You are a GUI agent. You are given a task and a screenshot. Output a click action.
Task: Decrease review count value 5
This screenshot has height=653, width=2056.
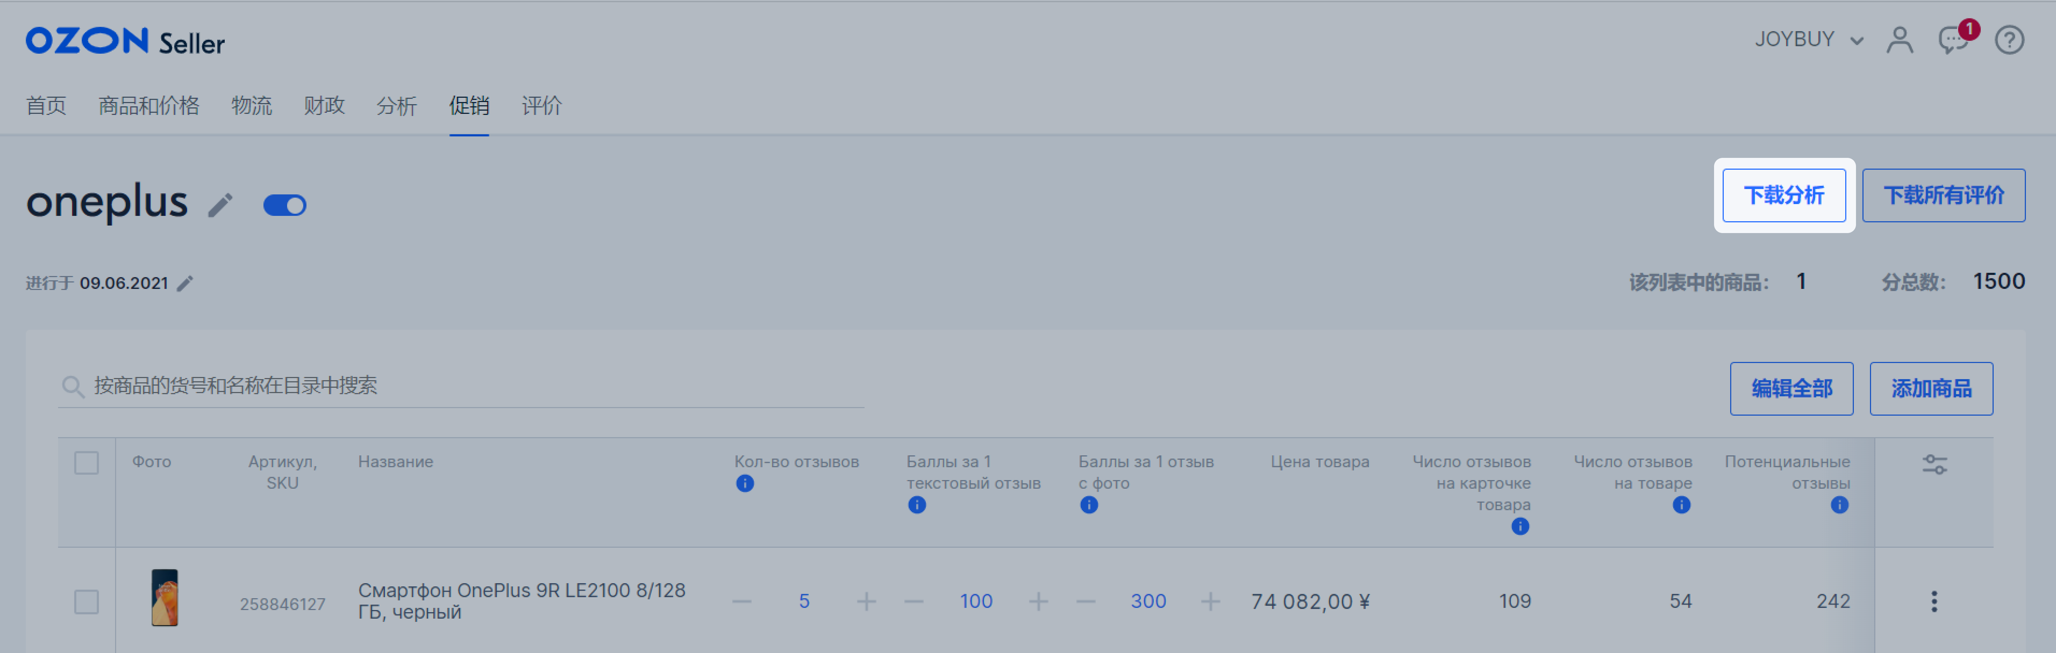pos(742,601)
